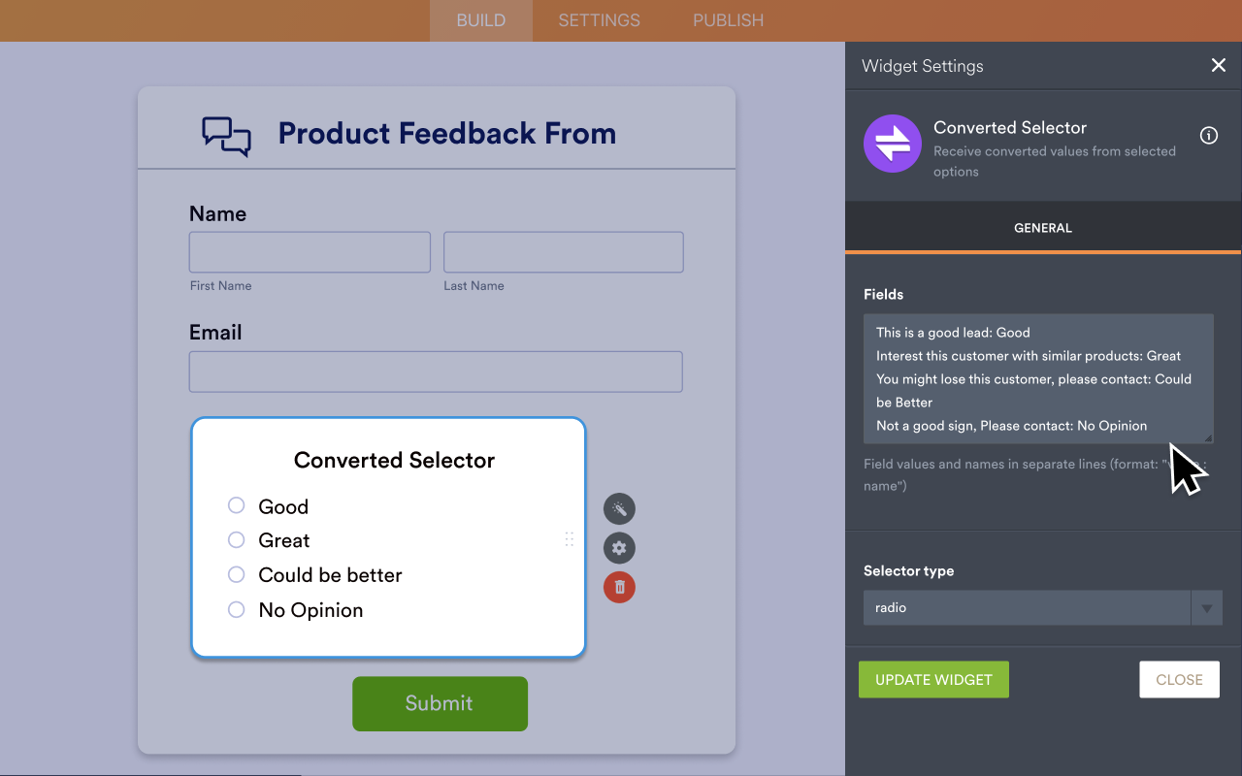The width and height of the screenshot is (1242, 776).
Task: Select the No Opinion radio button
Action: coord(236,609)
